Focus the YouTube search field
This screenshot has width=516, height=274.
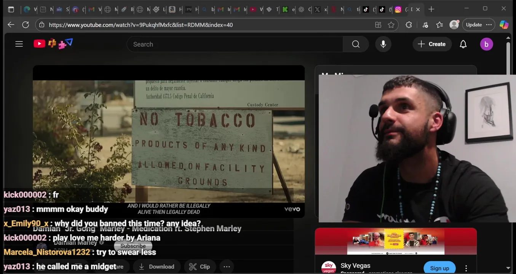click(235, 44)
